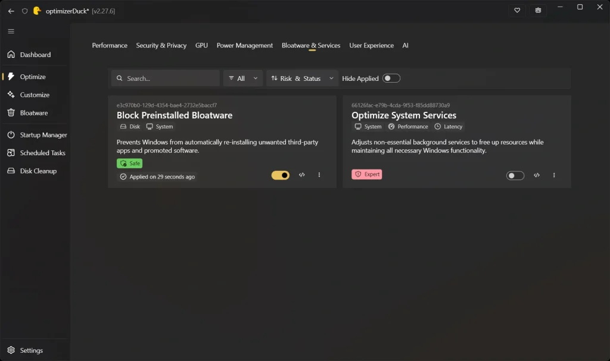
Task: Open Disk Cleanup in the sidebar
Action: (x=35, y=171)
